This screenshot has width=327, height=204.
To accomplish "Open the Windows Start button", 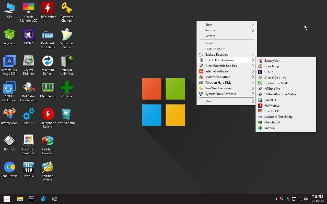I will click(7, 199).
